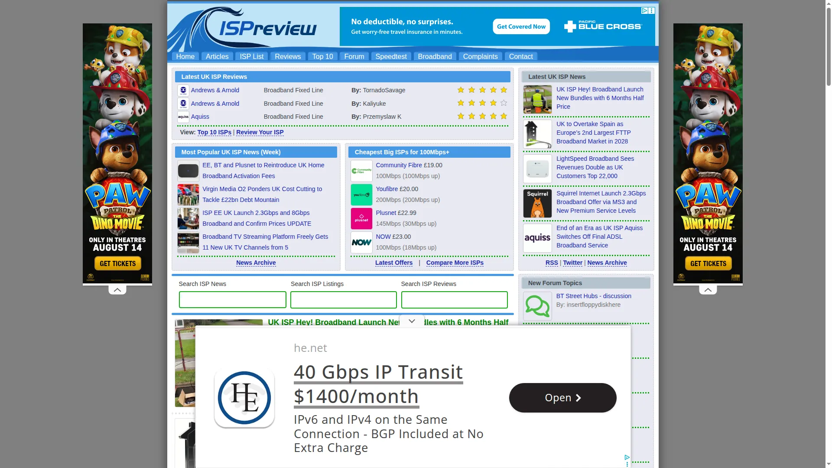This screenshot has height=468, width=832.
Task: Open UK to Overtake Spain FTTP article
Action: 594,133
